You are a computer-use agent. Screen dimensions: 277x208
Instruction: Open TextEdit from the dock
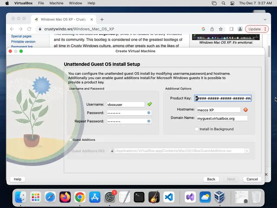(x=124, y=197)
